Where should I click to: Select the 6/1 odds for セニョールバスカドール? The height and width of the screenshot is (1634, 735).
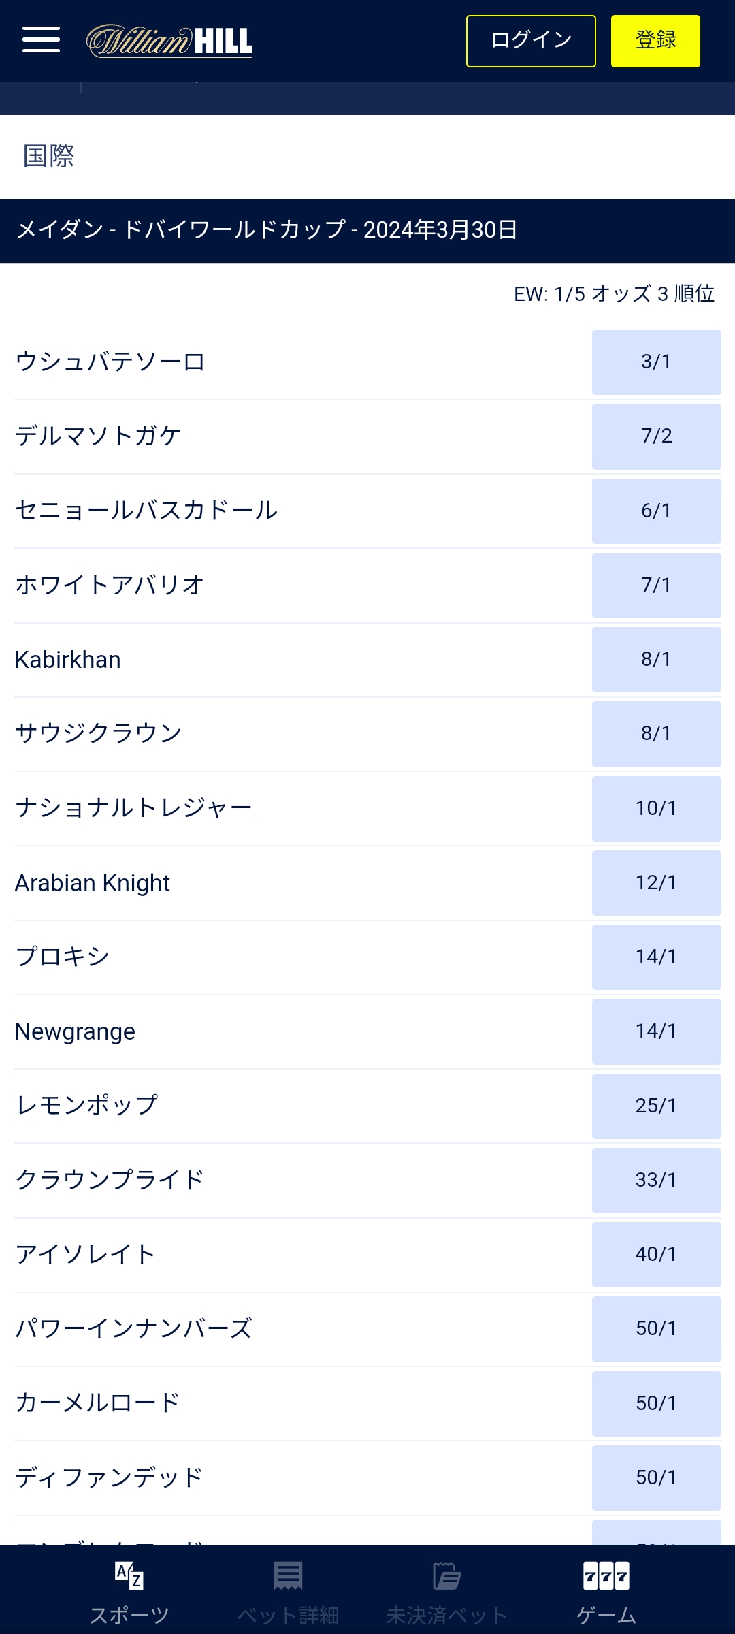656,511
